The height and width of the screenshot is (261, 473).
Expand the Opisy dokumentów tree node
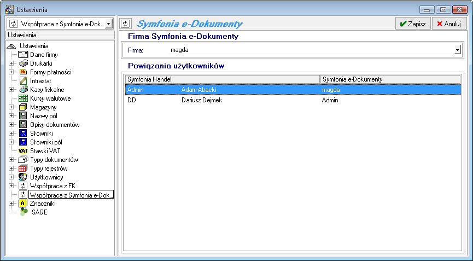(11, 125)
